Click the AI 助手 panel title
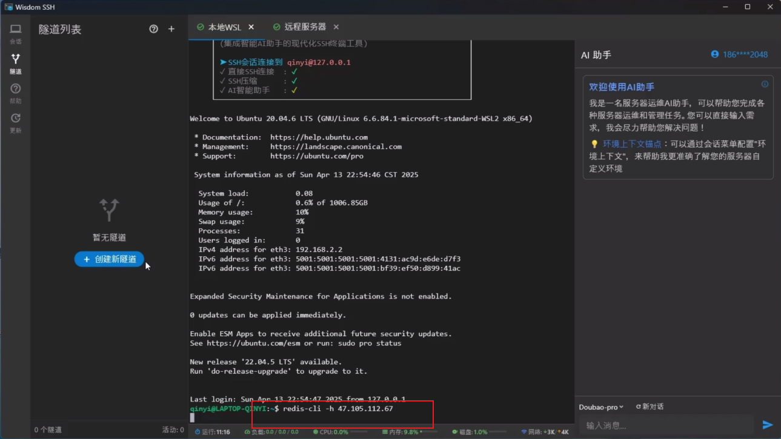Image resolution: width=781 pixels, height=439 pixels. [x=596, y=55]
